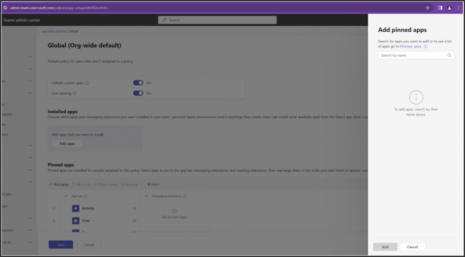Click Cancel in Add pinned apps panel
Screen dimensions: 465x257
(x=412, y=247)
